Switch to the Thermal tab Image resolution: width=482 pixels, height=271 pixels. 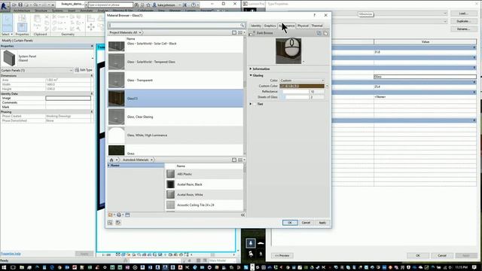tap(316, 26)
